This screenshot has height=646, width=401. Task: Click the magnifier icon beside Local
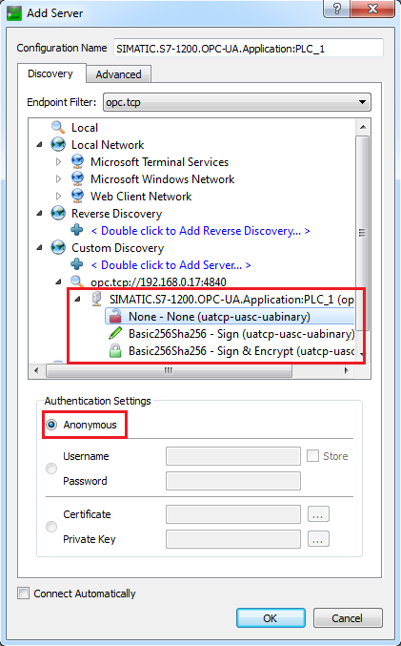click(x=58, y=127)
